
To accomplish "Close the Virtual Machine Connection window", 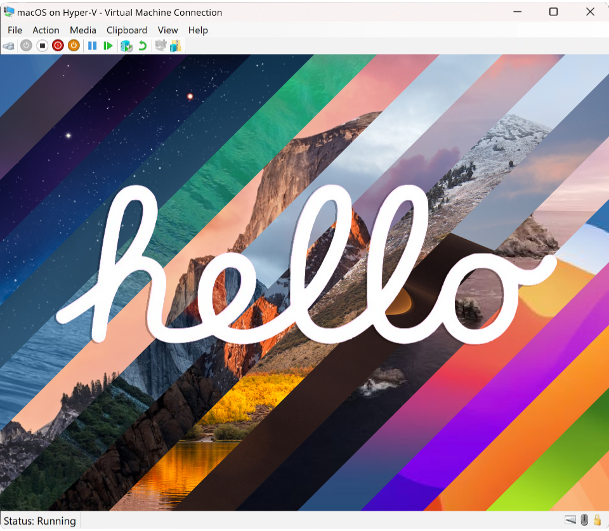I will (590, 12).
